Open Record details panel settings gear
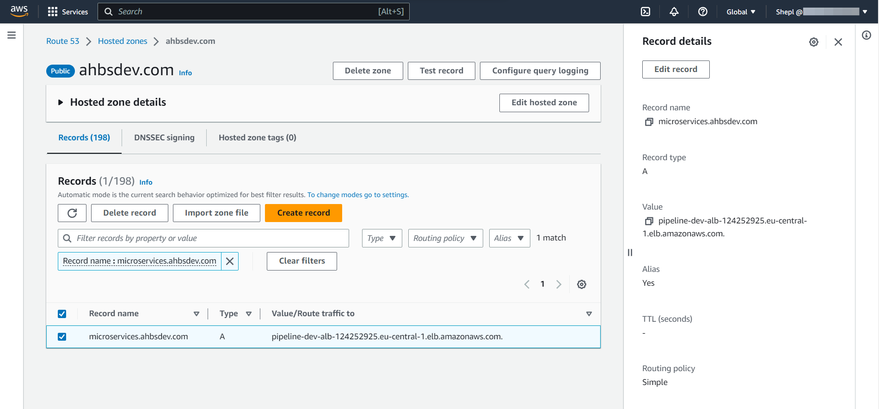Image resolution: width=879 pixels, height=409 pixels. [814, 42]
